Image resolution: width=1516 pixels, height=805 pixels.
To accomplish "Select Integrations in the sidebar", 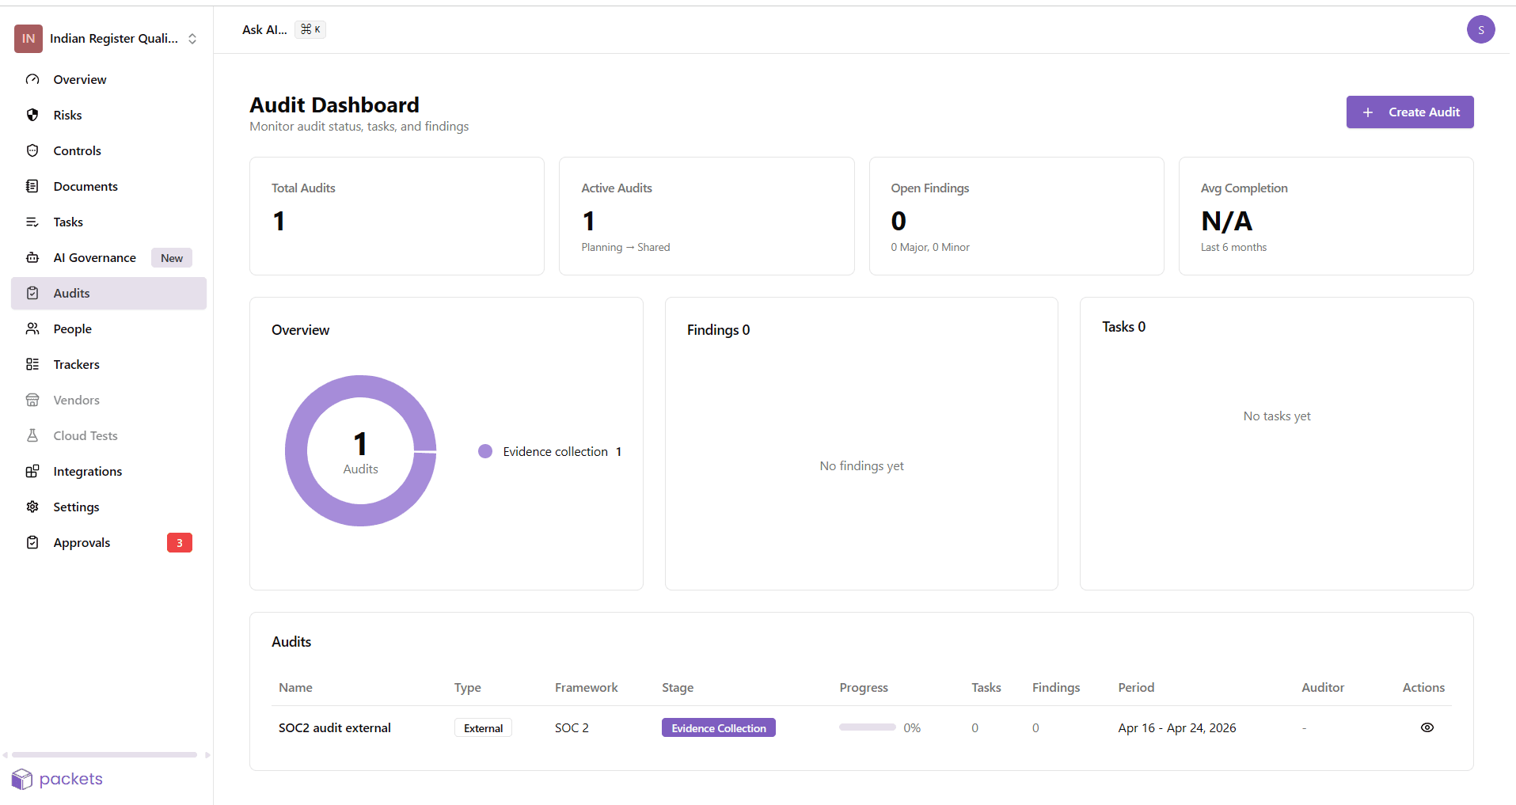I will pos(108,471).
